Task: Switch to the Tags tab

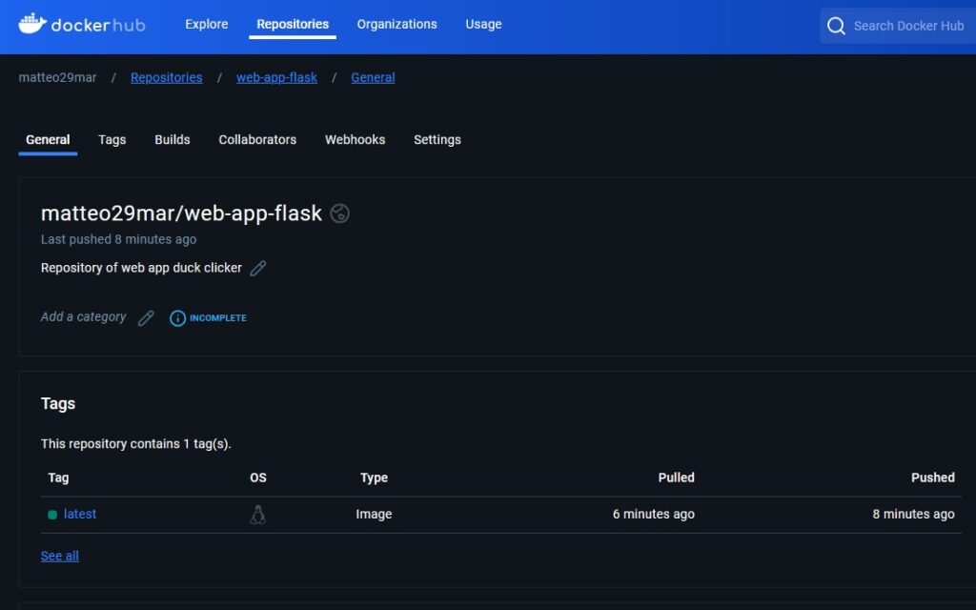Action: tap(112, 140)
